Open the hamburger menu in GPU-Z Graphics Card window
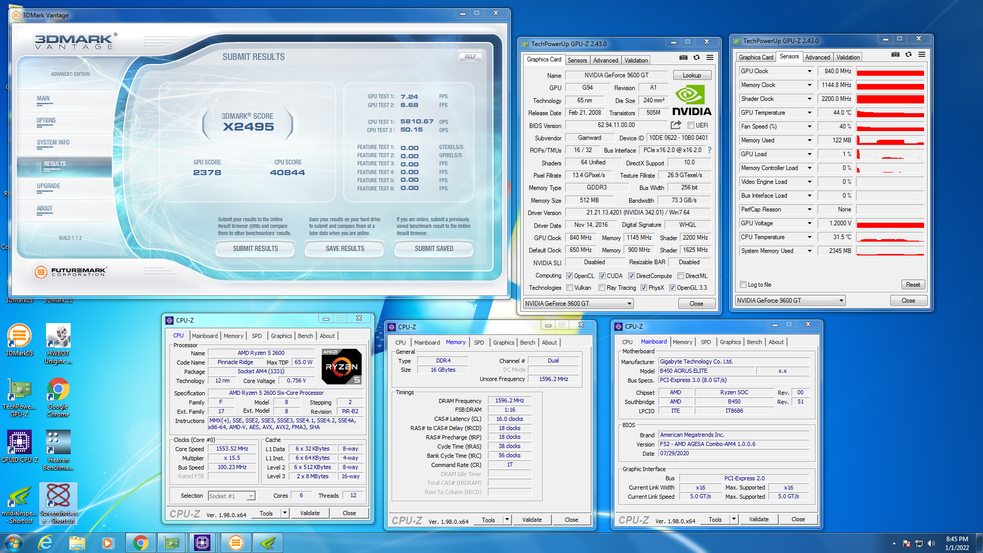Viewport: 983px width, 553px height. tap(710, 57)
